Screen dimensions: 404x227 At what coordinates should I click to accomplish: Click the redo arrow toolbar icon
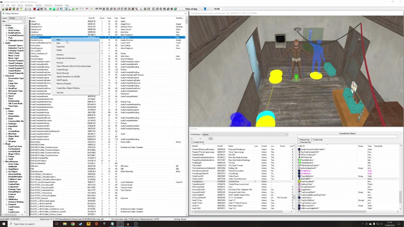[x=30, y=9]
